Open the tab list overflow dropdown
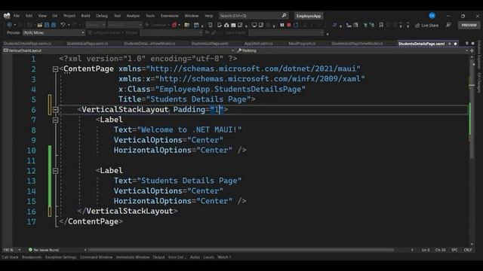Screen dimensions: 483x271 point(467,44)
